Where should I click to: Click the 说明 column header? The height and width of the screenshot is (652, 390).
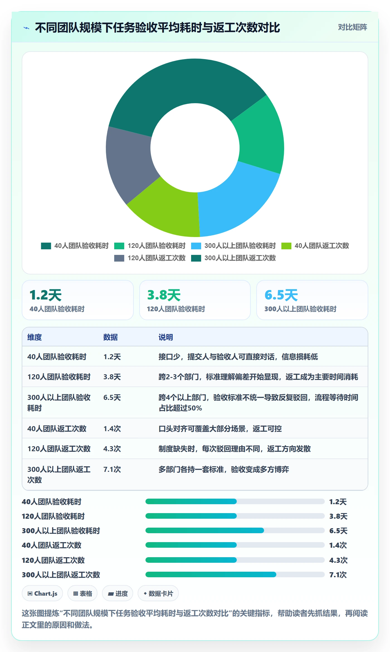[x=166, y=337]
